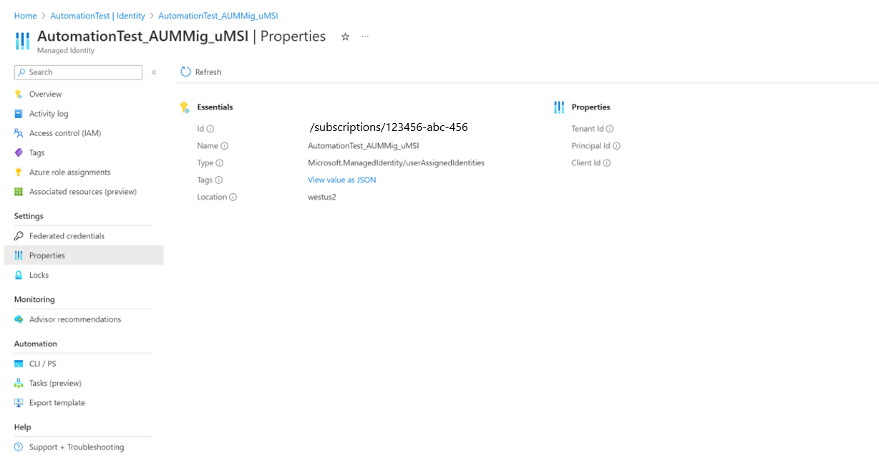This screenshot has width=879, height=466.
Task: Open the more options ellipsis in header
Action: pyautogui.click(x=365, y=36)
